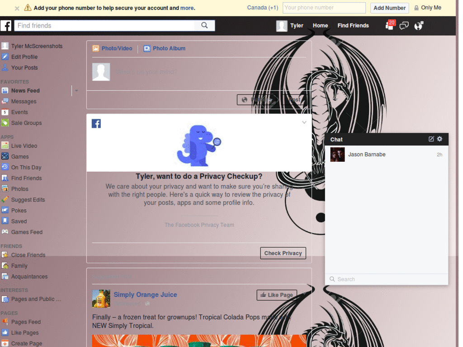Click the Add Number button

point(389,8)
